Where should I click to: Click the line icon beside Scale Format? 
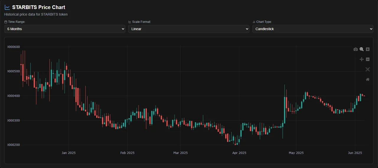(130, 22)
